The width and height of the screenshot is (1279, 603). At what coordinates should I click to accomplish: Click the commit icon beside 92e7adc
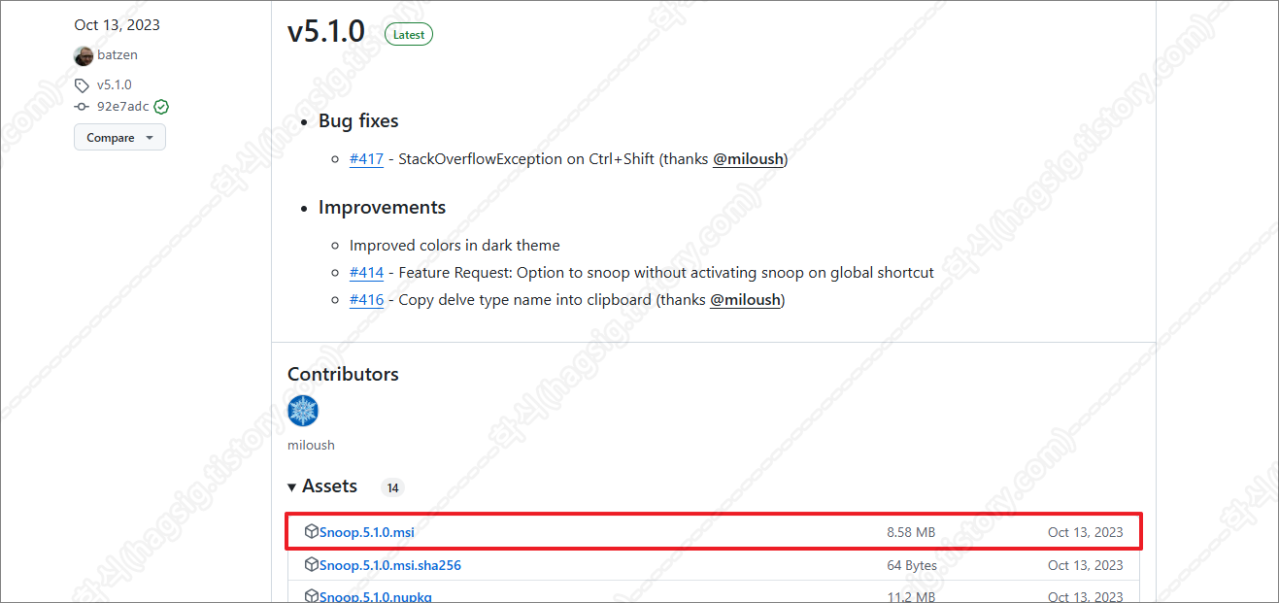[83, 107]
